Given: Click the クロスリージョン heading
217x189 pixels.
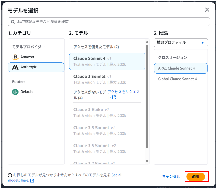Looking at the screenshot, I should click(x=172, y=58).
